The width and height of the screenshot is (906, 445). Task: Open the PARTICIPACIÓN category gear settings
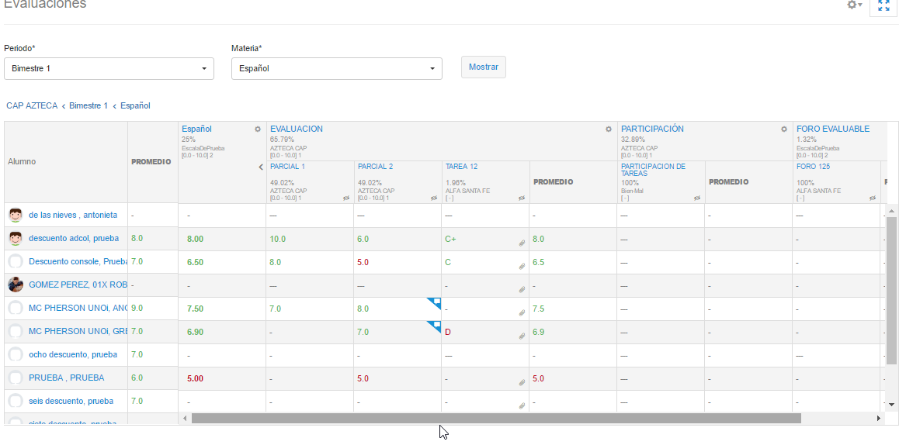[784, 129]
